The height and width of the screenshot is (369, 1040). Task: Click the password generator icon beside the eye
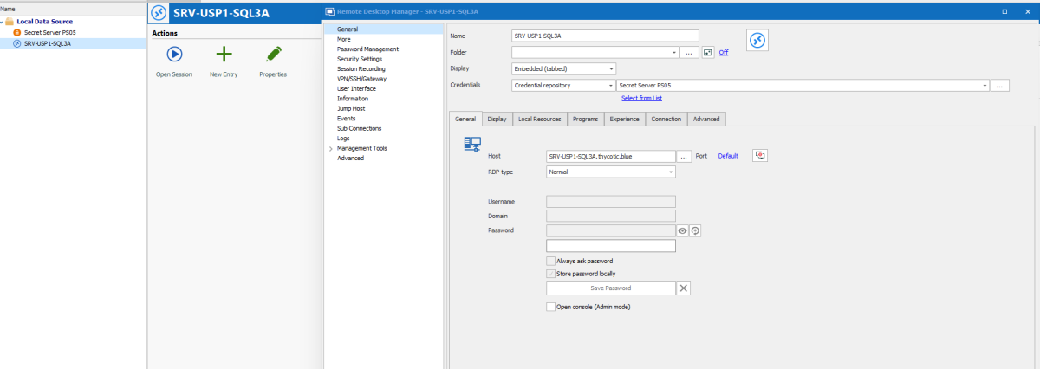tap(695, 230)
